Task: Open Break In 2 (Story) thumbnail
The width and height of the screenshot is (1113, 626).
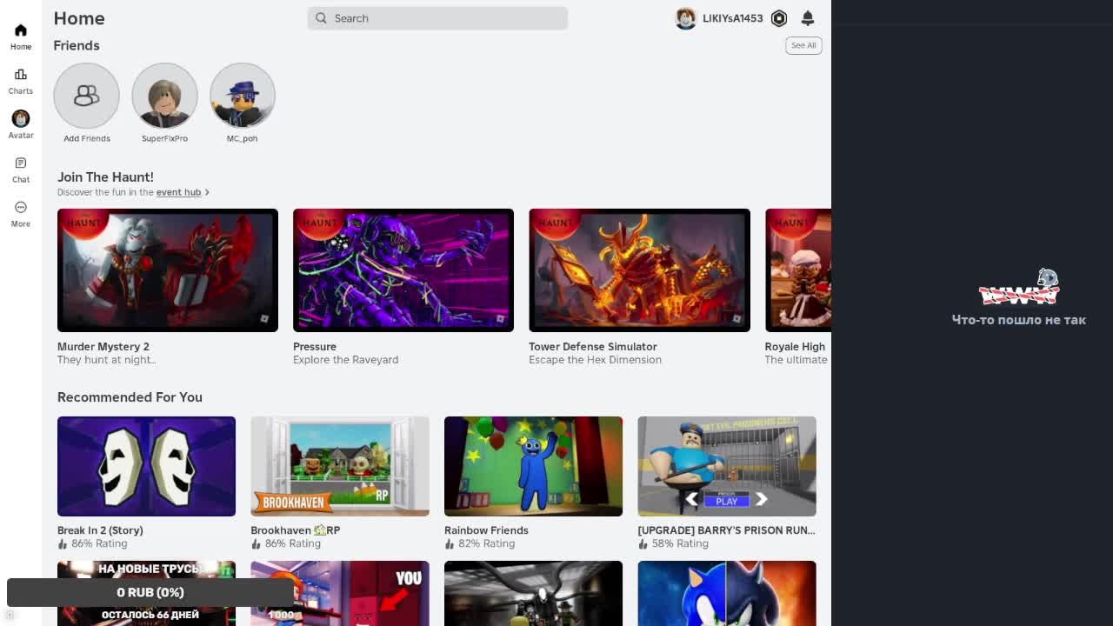Action: click(x=146, y=466)
